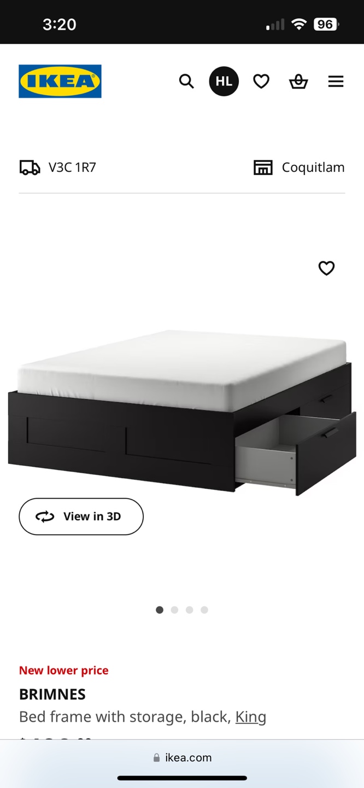This screenshot has width=364, height=788.
Task: Click the rotate arrows icon
Action: (x=45, y=517)
